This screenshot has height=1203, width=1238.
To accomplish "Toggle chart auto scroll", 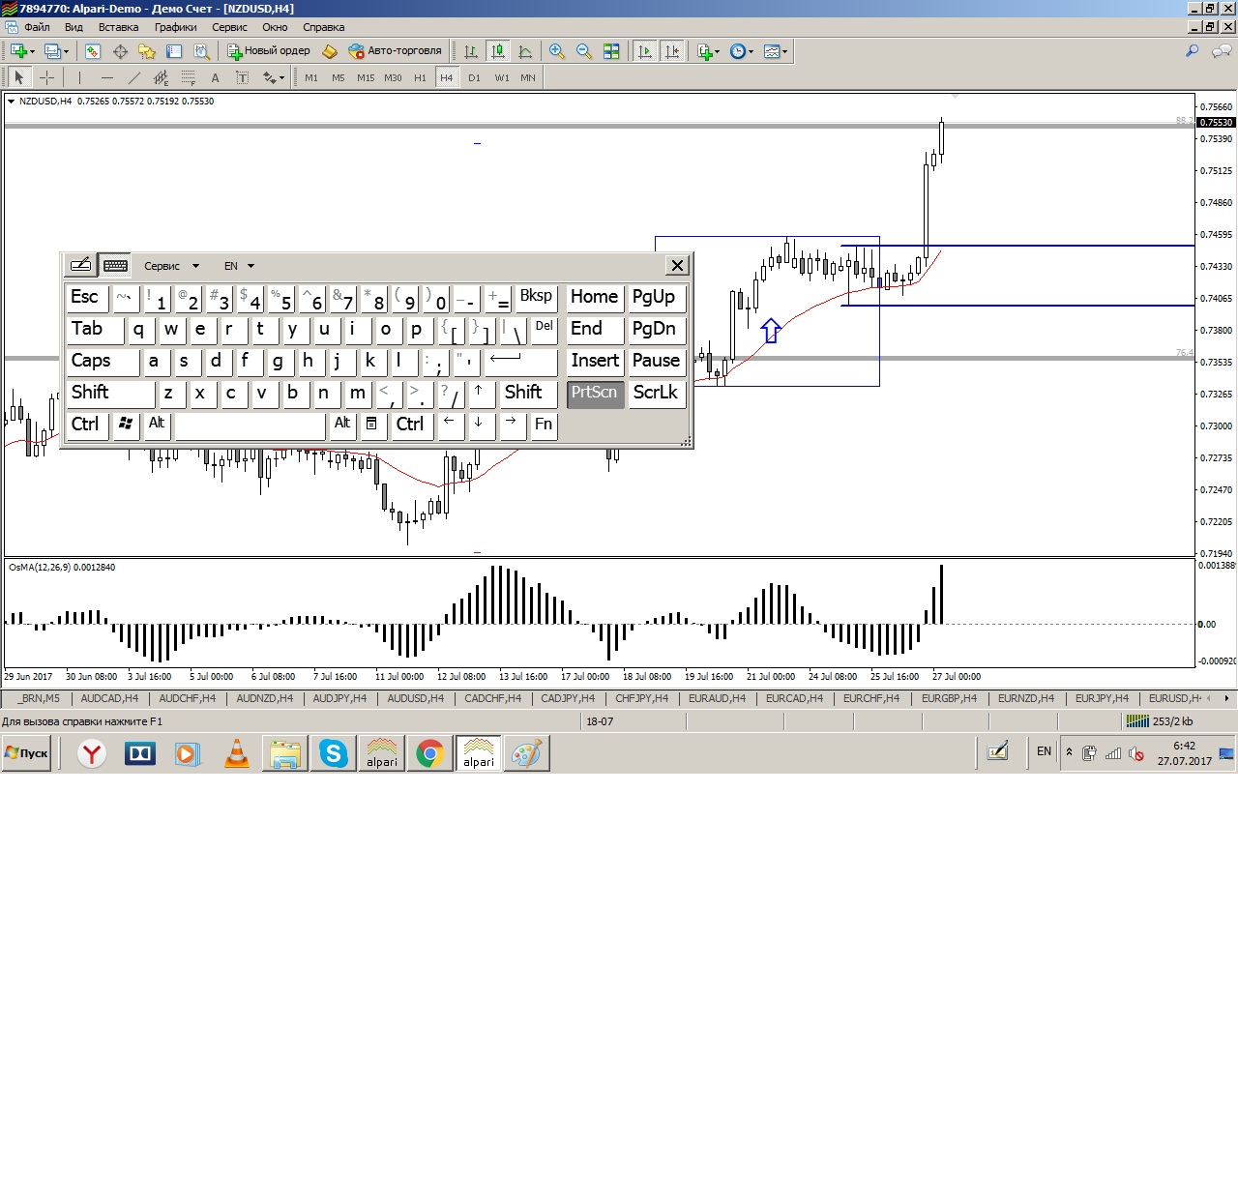I will point(644,51).
